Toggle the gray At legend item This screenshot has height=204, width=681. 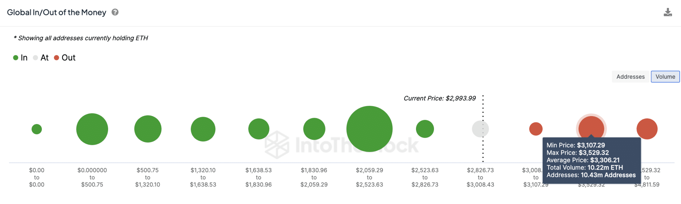pos(41,58)
